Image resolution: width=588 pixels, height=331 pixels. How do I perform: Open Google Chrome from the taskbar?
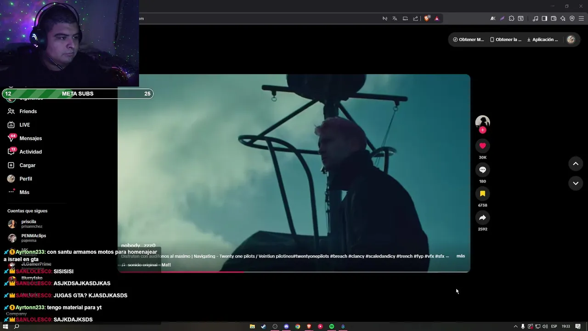pos(298,326)
